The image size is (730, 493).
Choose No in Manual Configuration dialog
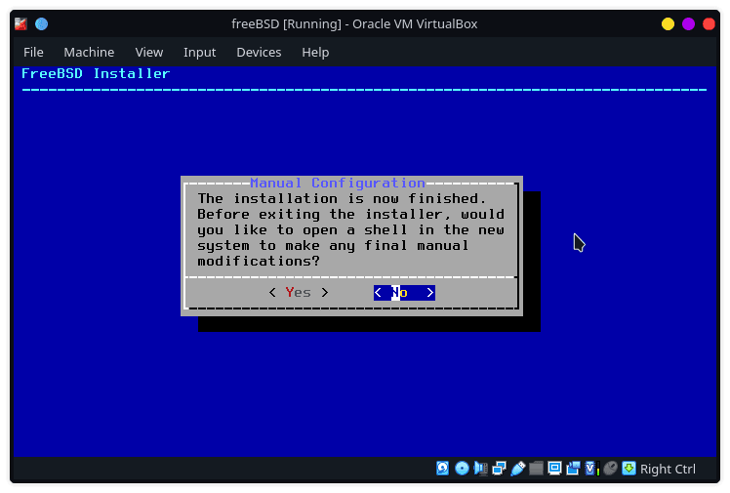tap(404, 292)
